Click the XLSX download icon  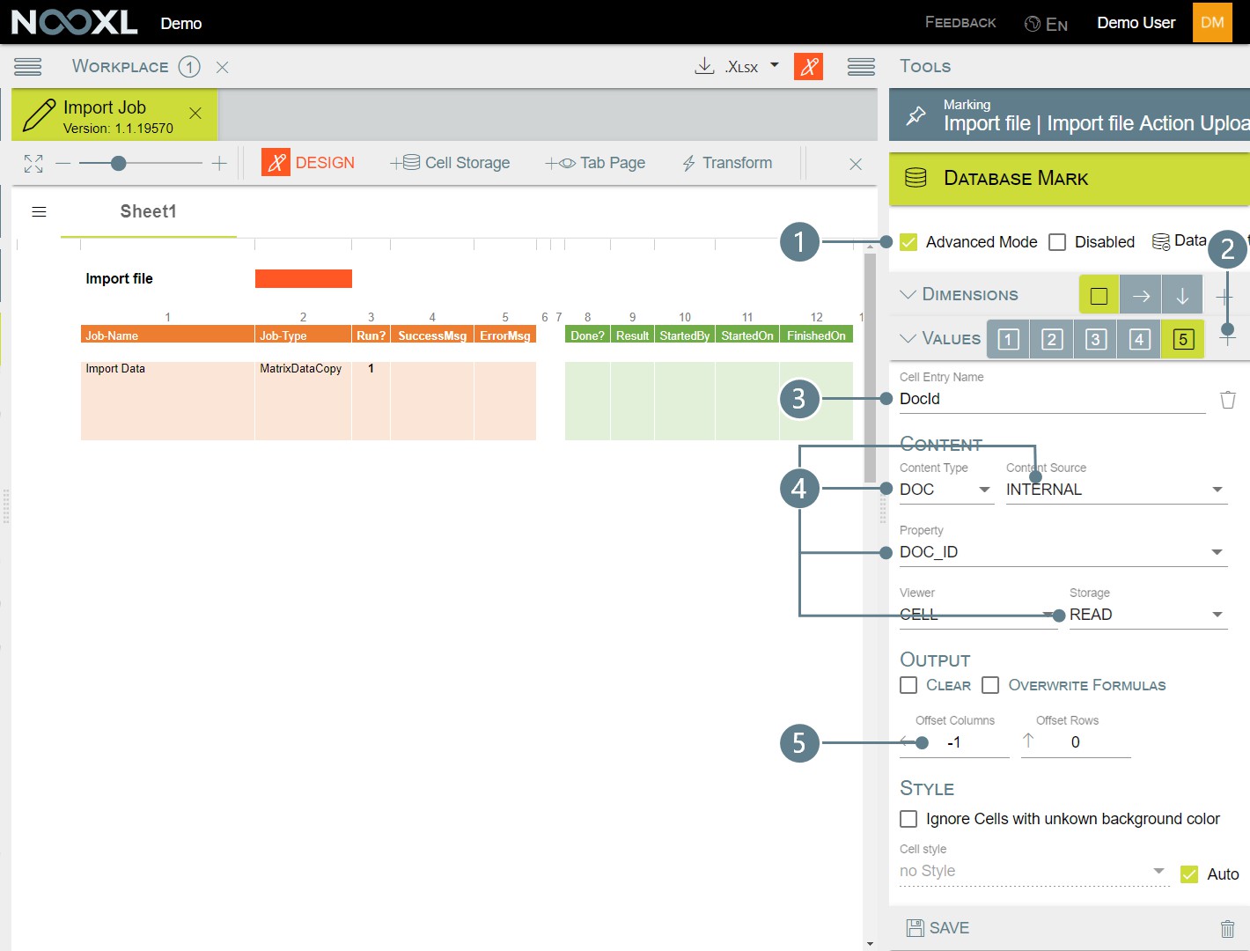[704, 66]
